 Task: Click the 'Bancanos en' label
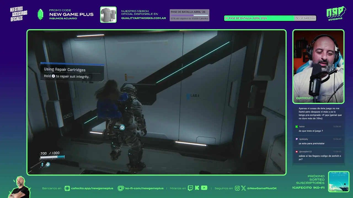click(x=52, y=188)
